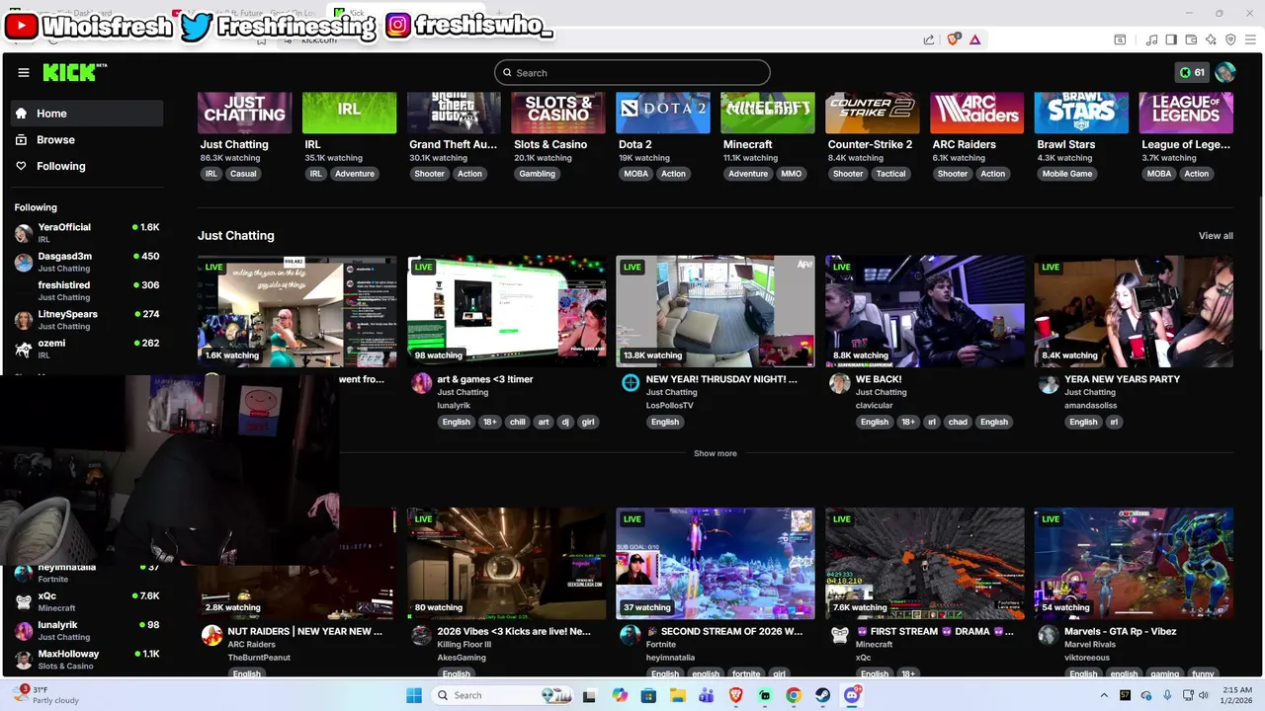Open xQc's FIRST STREAM DRAMA Minecraft thumbnail
Screen dimensions: 1265x711
[924, 564]
